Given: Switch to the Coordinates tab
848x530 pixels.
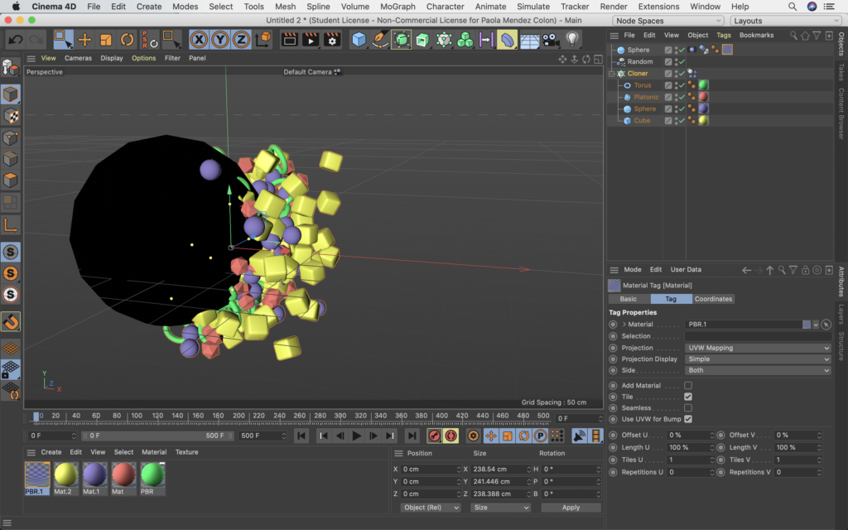Looking at the screenshot, I should (x=713, y=299).
